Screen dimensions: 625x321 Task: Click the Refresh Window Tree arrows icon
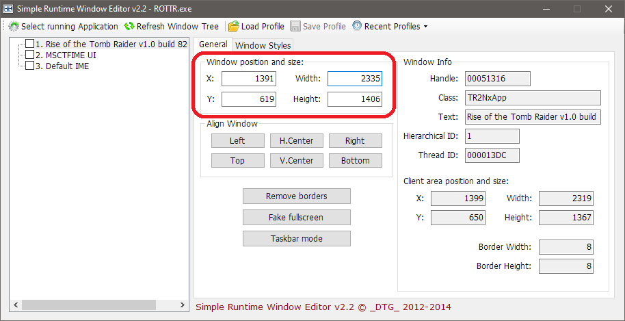[x=129, y=27]
